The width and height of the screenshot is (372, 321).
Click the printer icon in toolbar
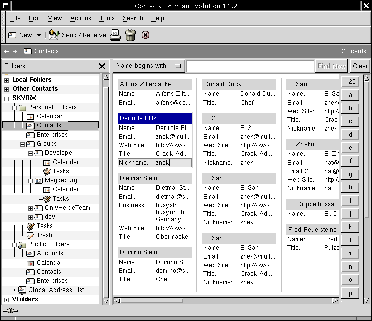click(115, 35)
